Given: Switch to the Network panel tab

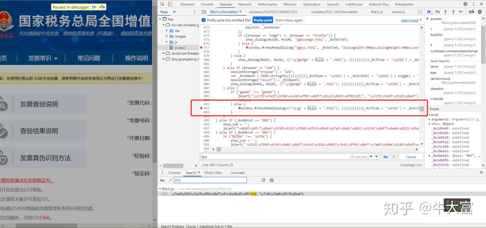Looking at the screenshot, I should [x=245, y=4].
